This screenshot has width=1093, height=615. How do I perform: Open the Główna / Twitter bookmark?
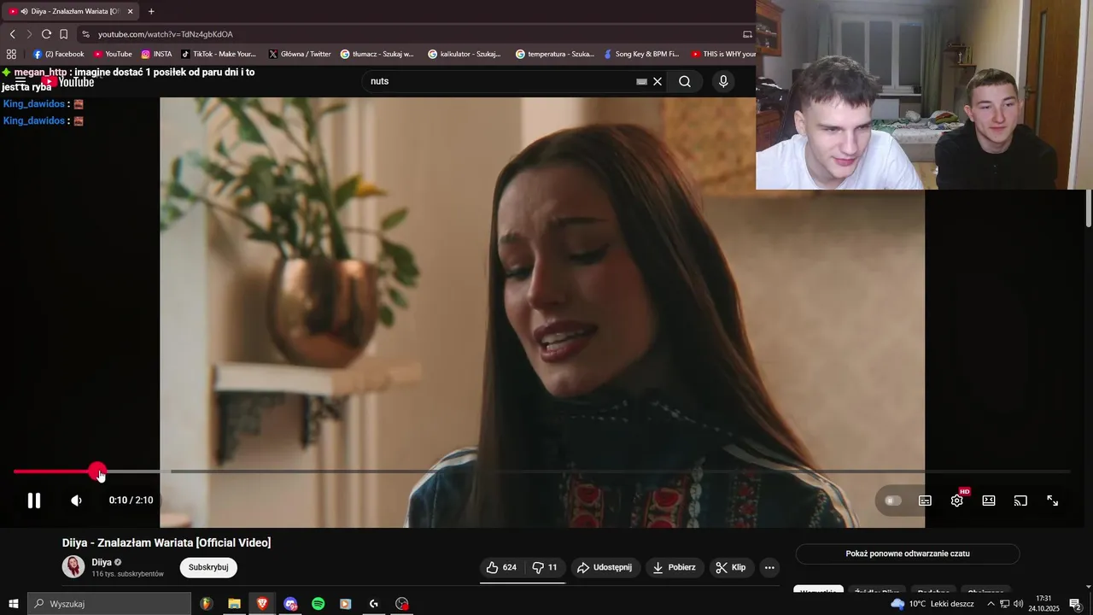pyautogui.click(x=299, y=54)
